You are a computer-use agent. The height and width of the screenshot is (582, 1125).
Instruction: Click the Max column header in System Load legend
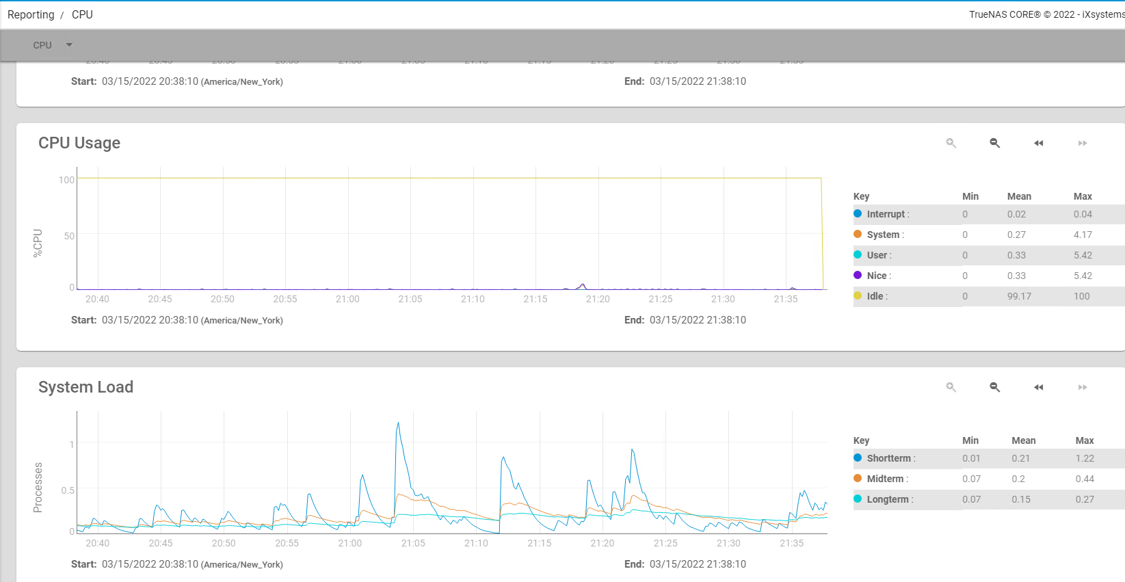1085,440
